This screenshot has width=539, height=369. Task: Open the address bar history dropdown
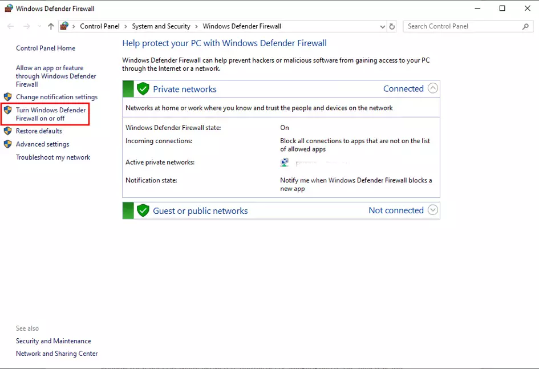pyautogui.click(x=382, y=26)
